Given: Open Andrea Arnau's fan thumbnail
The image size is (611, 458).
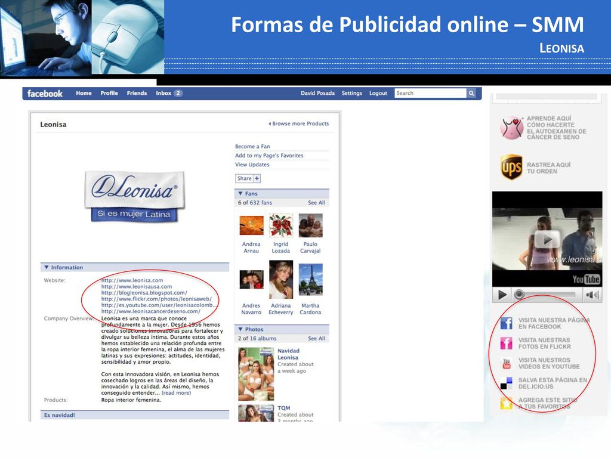Looking at the screenshot, I should [x=251, y=225].
